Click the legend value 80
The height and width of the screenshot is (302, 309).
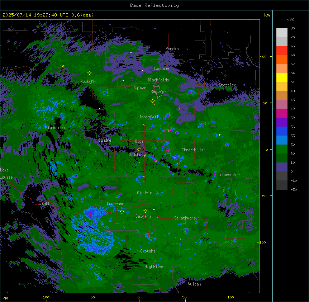point(293,28)
